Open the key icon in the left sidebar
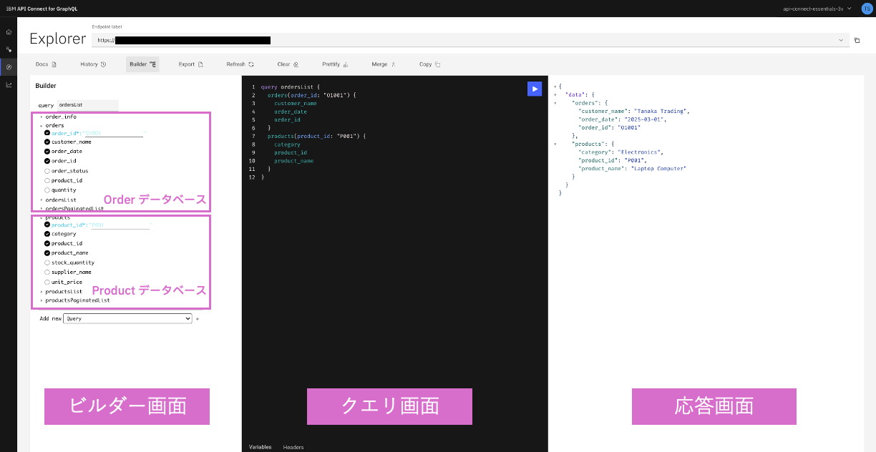Viewport: 876px width, 452px height. point(9,50)
